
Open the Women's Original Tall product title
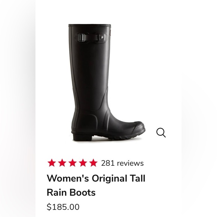96,178
